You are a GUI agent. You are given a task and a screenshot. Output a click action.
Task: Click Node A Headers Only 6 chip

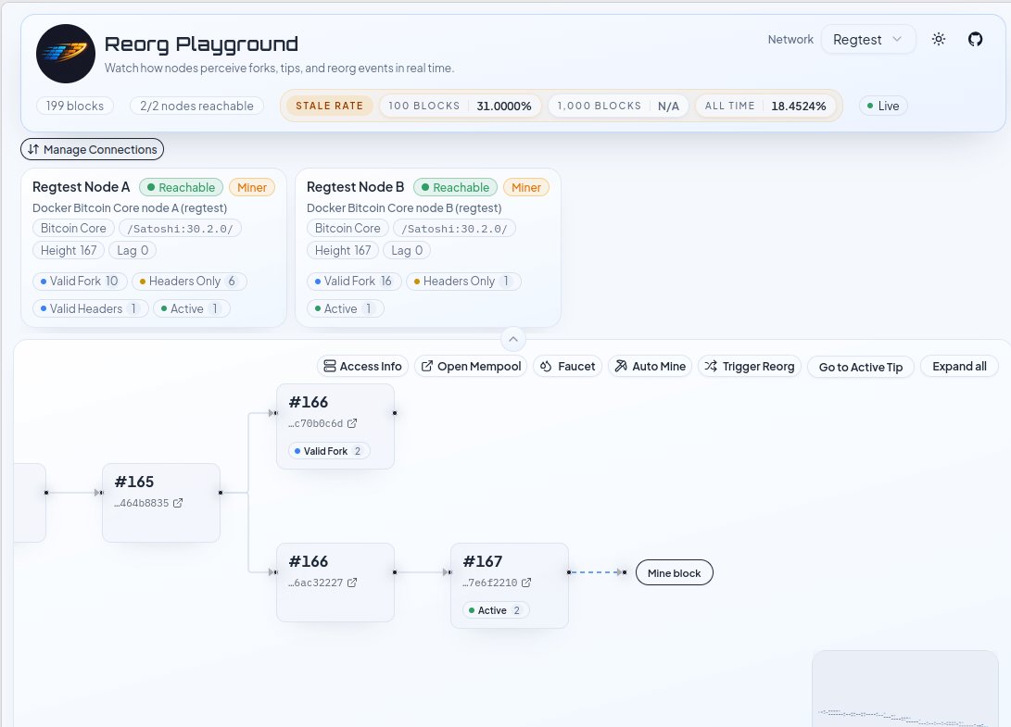[190, 281]
